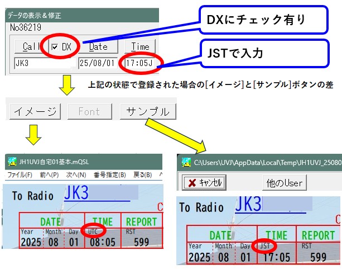Click the callsign field containing JK3

click(x=42, y=63)
